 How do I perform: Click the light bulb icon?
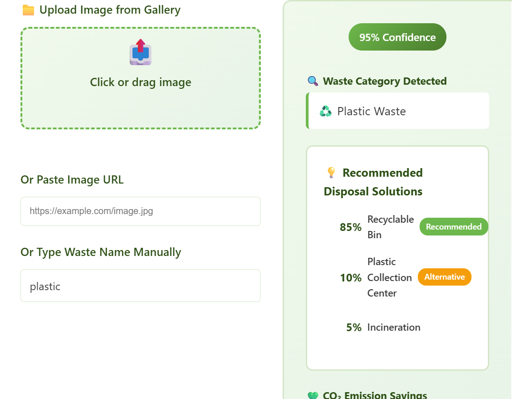point(331,173)
